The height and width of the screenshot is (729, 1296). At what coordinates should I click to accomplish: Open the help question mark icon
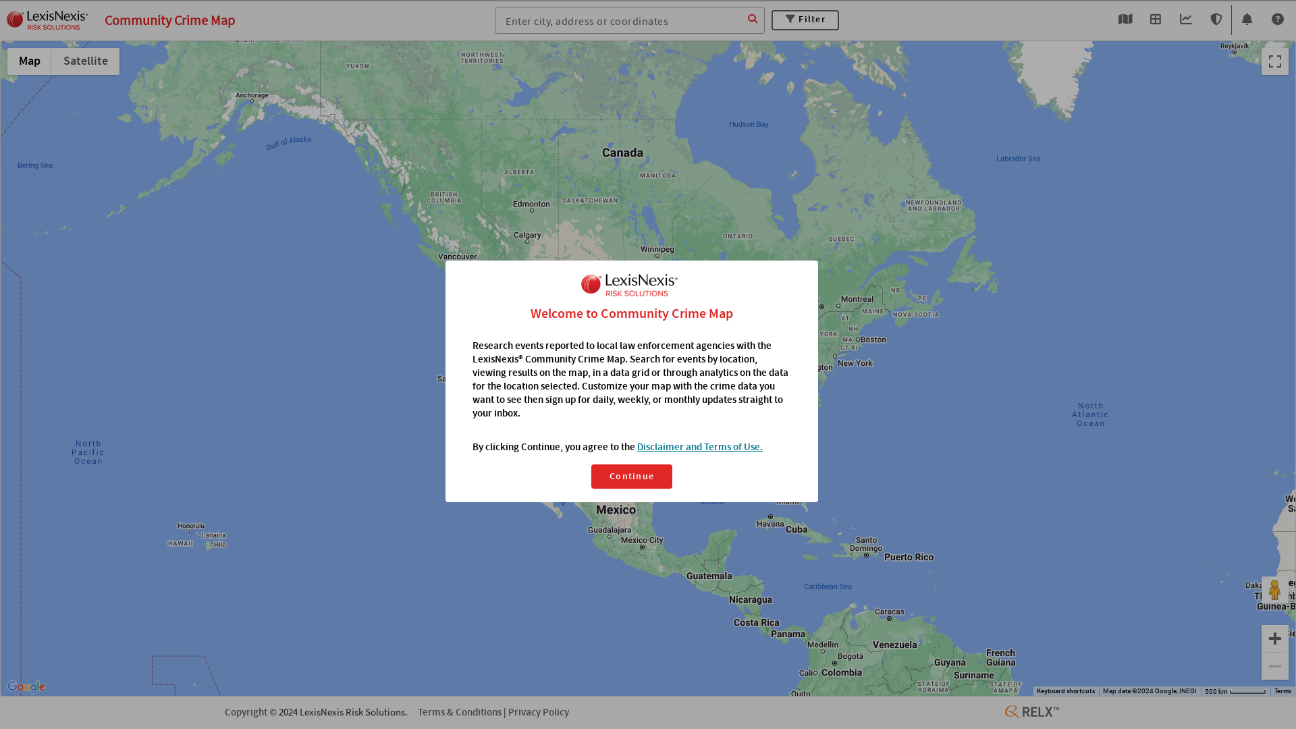coord(1277,20)
